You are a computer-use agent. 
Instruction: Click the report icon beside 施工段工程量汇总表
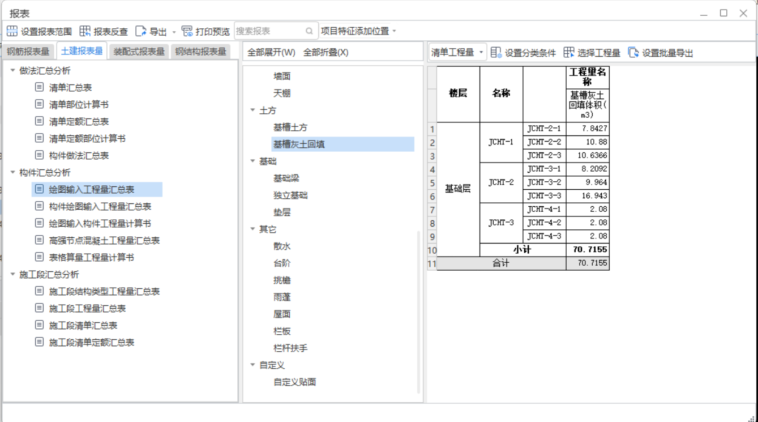coord(39,308)
